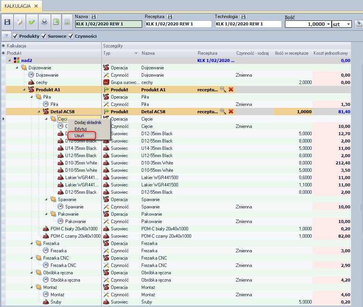
Task: Click the document list toolbar icon
Action: (67, 22)
